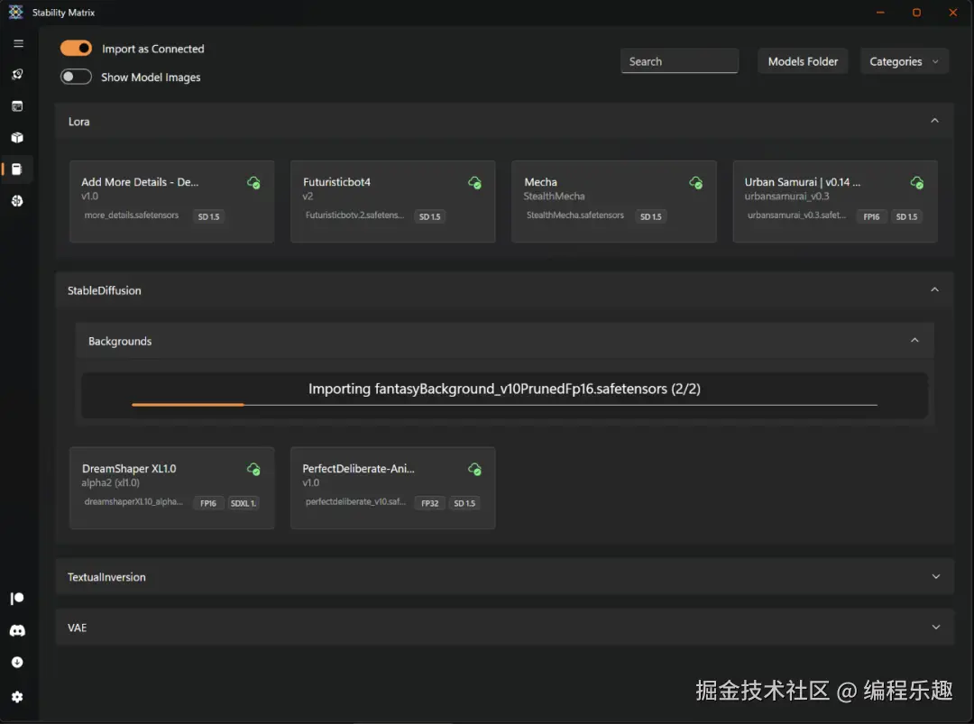The height and width of the screenshot is (724, 974).
Task: Click connected cloud icon on PerfectDeliberate card
Action: (474, 470)
